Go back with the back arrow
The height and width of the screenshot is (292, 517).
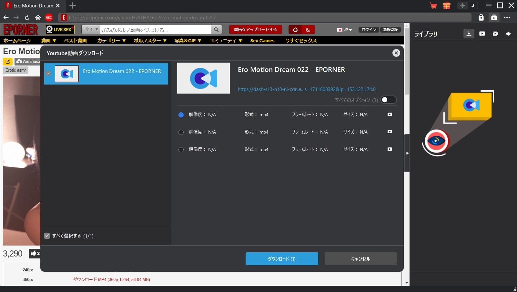tap(6, 17)
